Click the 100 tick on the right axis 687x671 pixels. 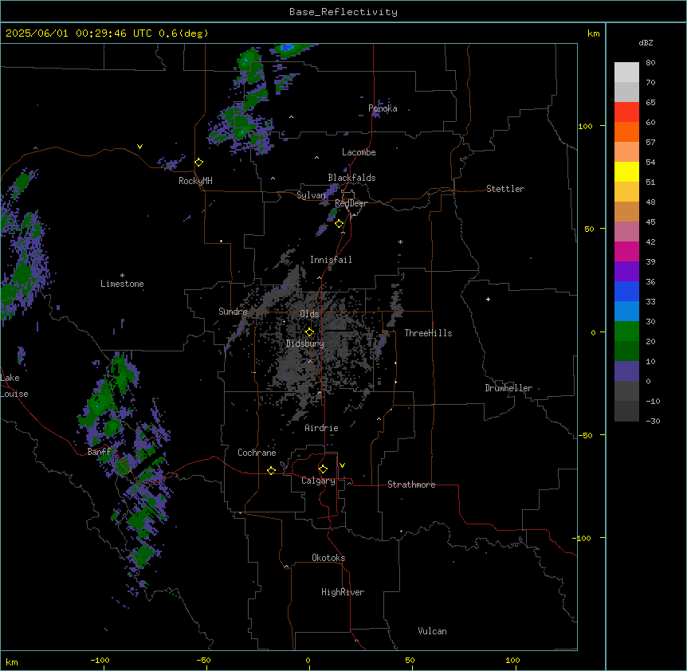click(x=585, y=126)
